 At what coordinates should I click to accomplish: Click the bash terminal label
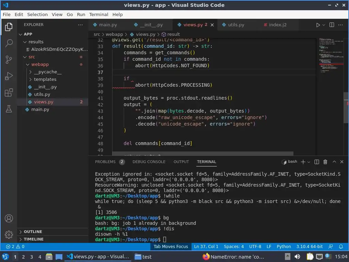pos(290,162)
